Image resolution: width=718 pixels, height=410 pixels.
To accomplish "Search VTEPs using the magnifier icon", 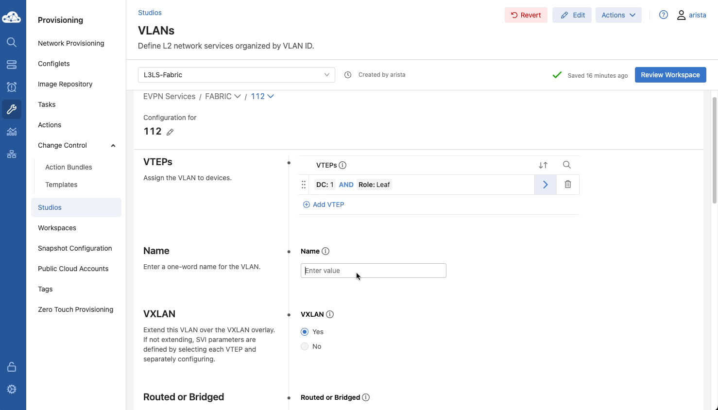I will pyautogui.click(x=566, y=165).
